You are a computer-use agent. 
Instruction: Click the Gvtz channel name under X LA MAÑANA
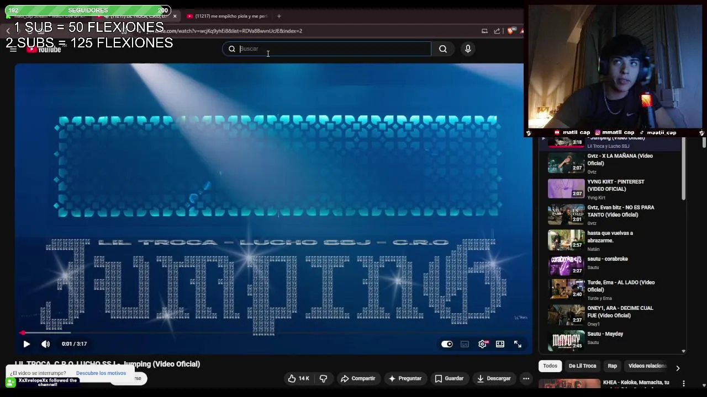click(x=592, y=172)
